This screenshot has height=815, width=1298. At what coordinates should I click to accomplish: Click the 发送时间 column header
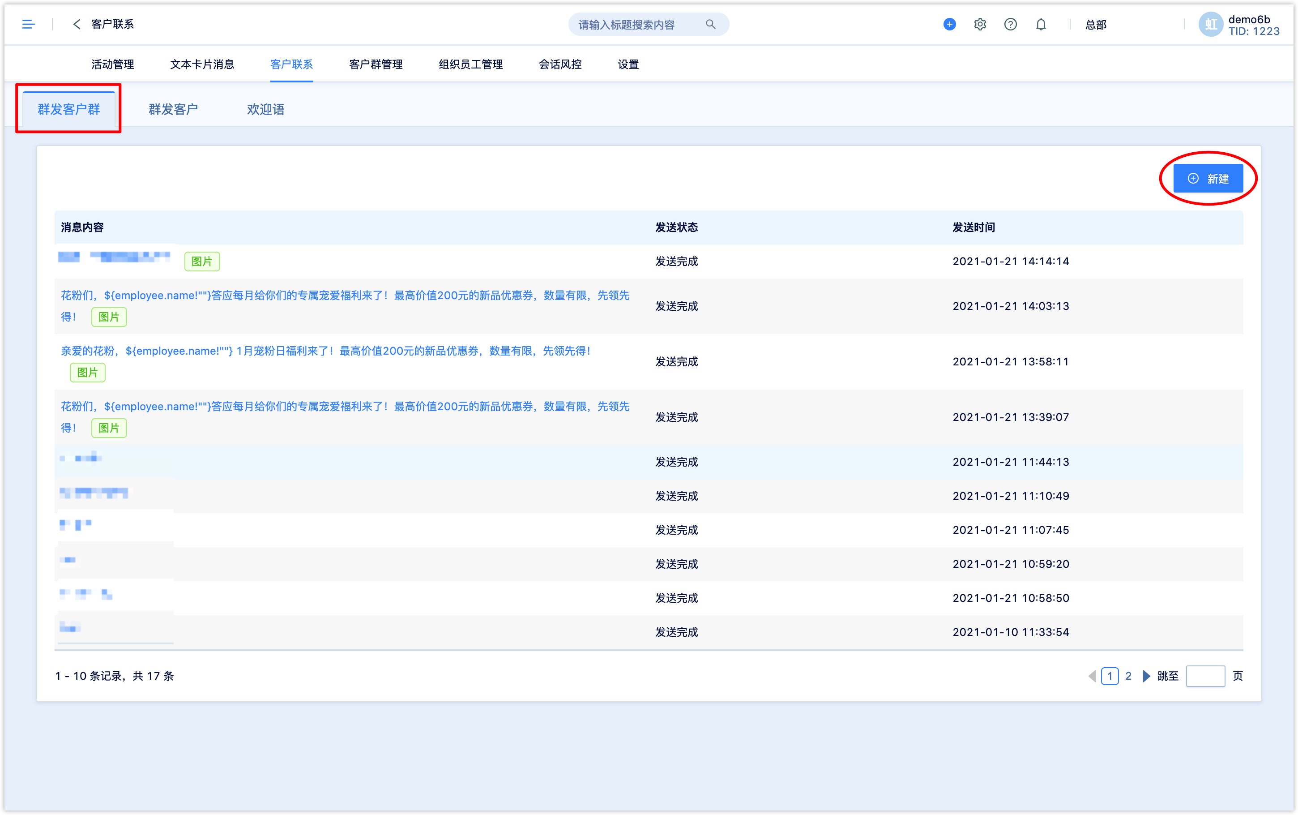[974, 227]
